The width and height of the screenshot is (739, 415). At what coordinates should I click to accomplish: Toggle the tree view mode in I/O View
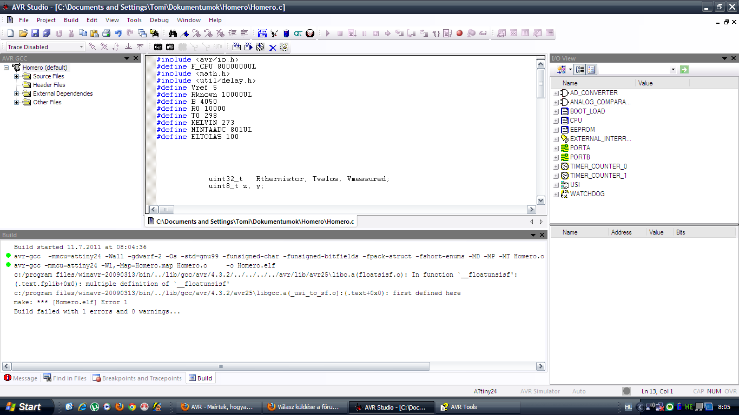[580, 69]
